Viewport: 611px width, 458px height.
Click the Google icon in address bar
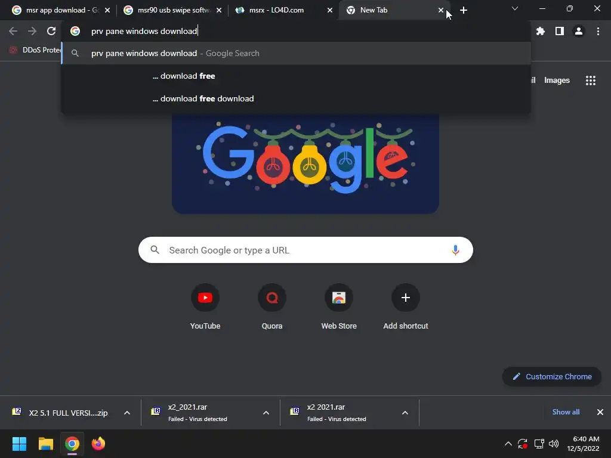pos(75,31)
